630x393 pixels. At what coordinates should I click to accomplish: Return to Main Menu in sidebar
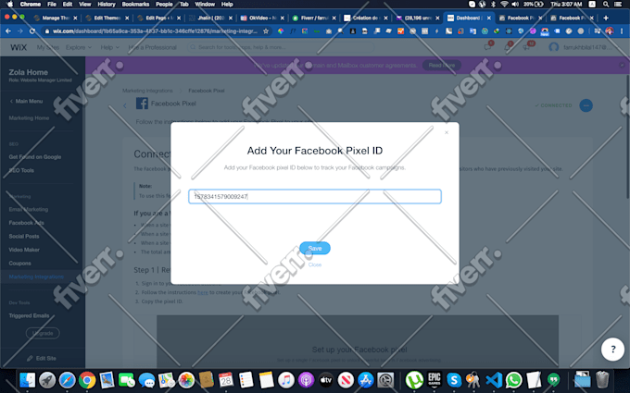pyautogui.click(x=26, y=101)
